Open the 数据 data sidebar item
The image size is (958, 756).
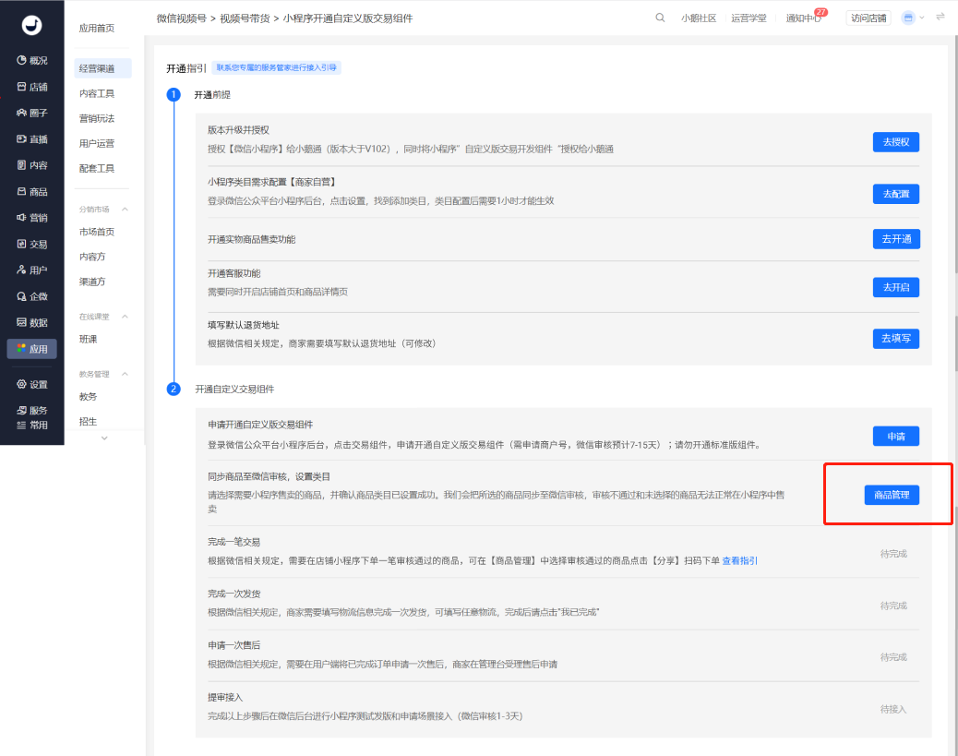point(31,323)
